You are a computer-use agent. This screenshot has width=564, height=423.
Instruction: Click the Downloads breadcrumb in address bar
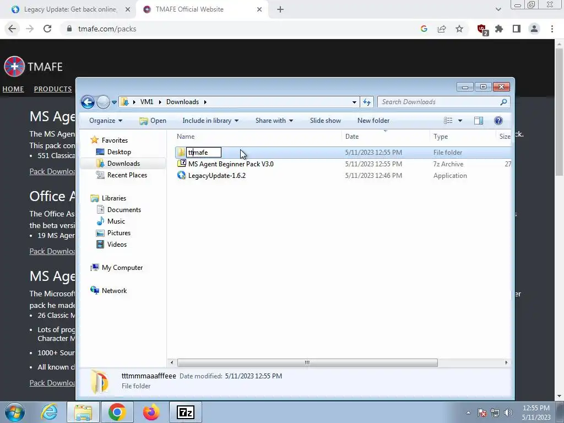point(182,102)
